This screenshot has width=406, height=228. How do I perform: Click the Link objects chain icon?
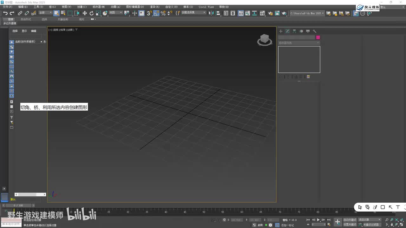pos(20,13)
